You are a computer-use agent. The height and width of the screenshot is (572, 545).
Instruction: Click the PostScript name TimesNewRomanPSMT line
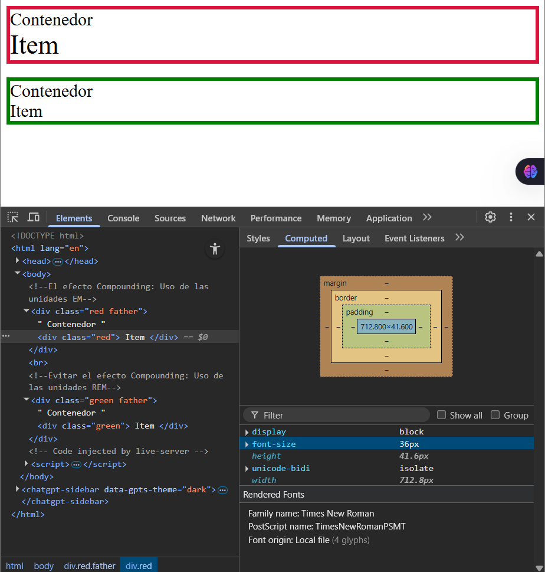327,527
